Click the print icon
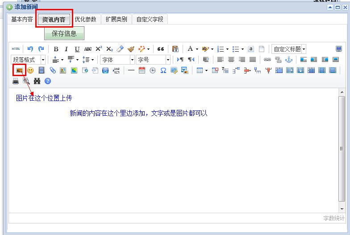Image resolution: width=350 pixels, height=235 pixels. (x=16, y=81)
